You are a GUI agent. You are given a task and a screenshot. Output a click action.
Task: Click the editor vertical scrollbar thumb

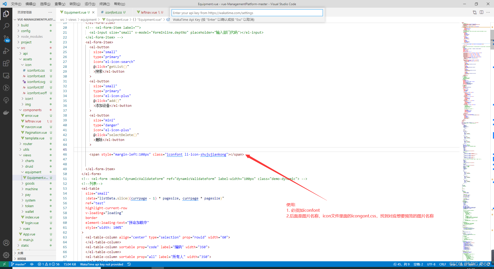click(x=492, y=40)
